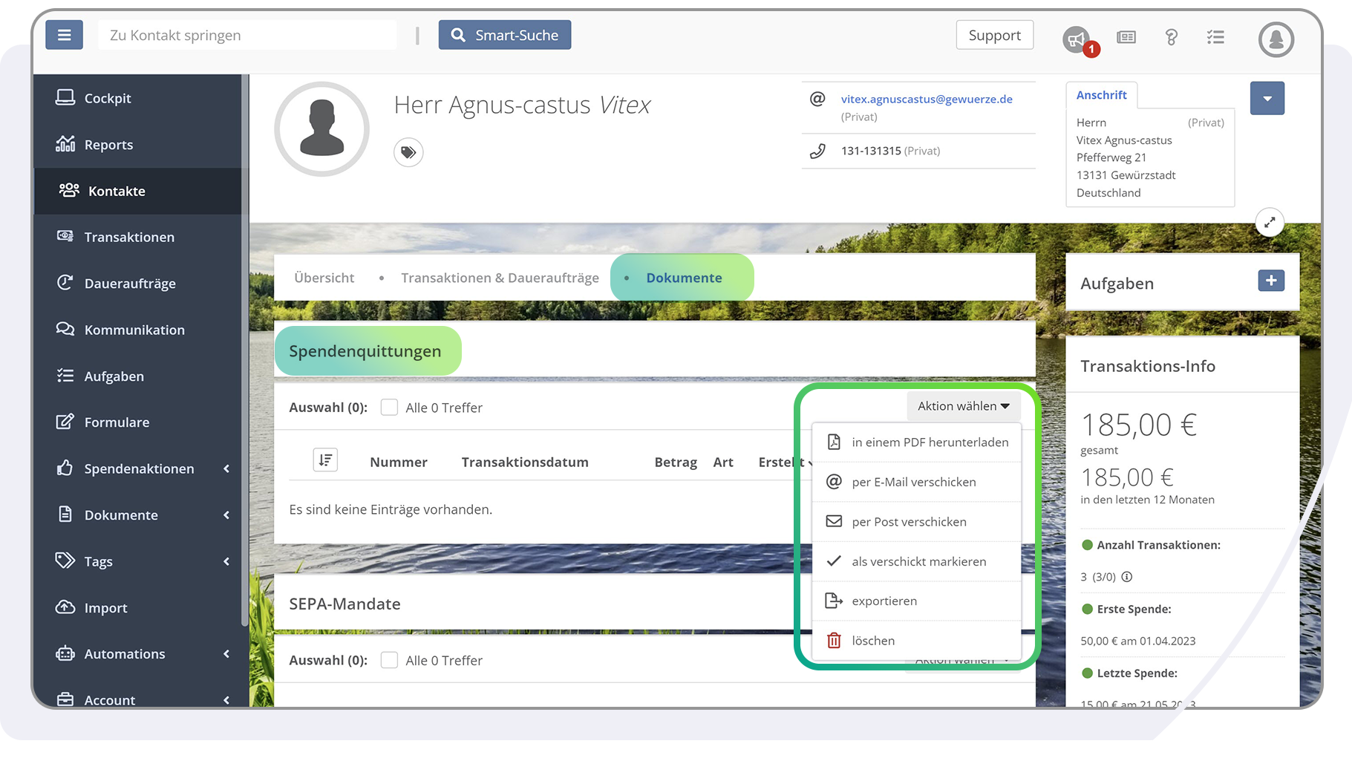Click the contact profile picture placeholder
Image resolution: width=1352 pixels, height=761 pixels.
point(321,129)
